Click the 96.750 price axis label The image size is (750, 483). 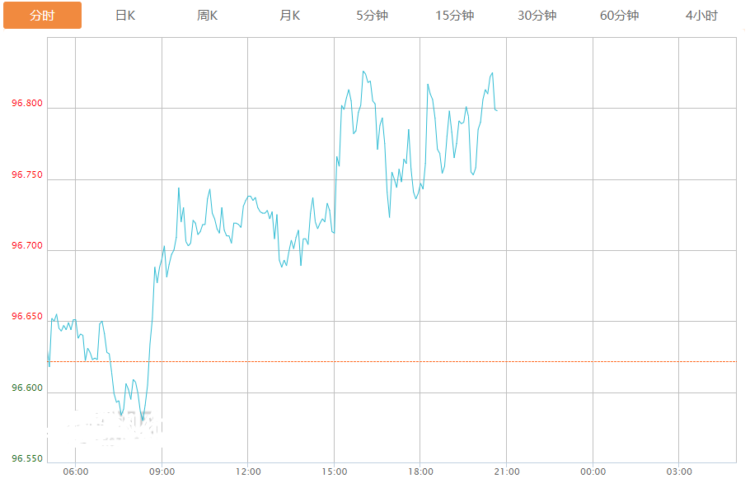click(x=27, y=175)
